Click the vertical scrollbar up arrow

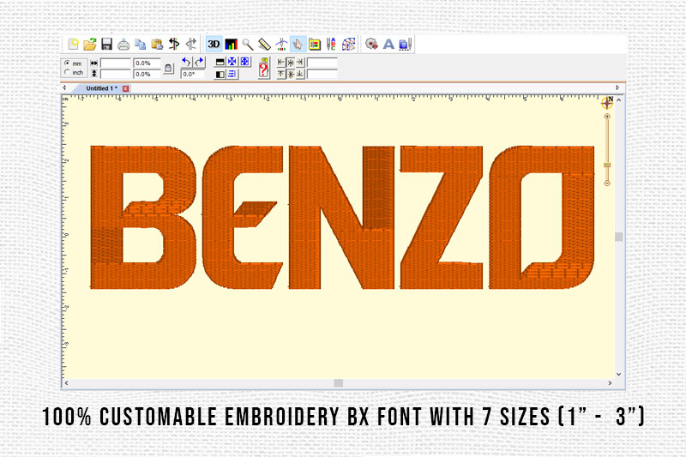click(x=618, y=100)
